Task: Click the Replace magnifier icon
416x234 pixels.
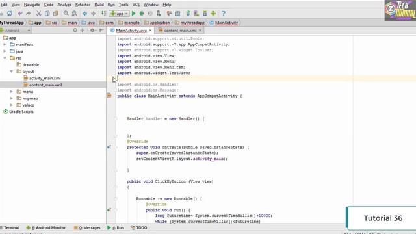Action: [x=75, y=13]
